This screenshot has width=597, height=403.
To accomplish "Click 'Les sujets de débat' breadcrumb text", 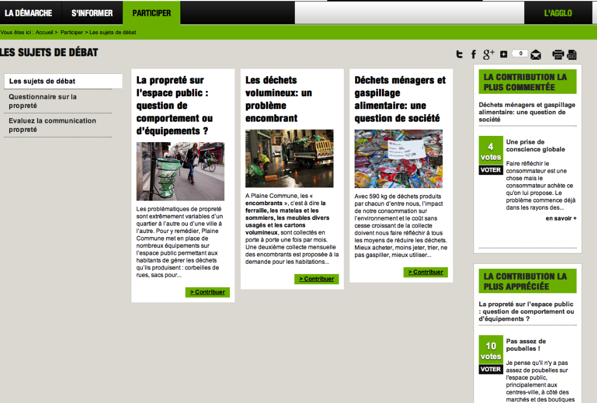I will (x=113, y=32).
